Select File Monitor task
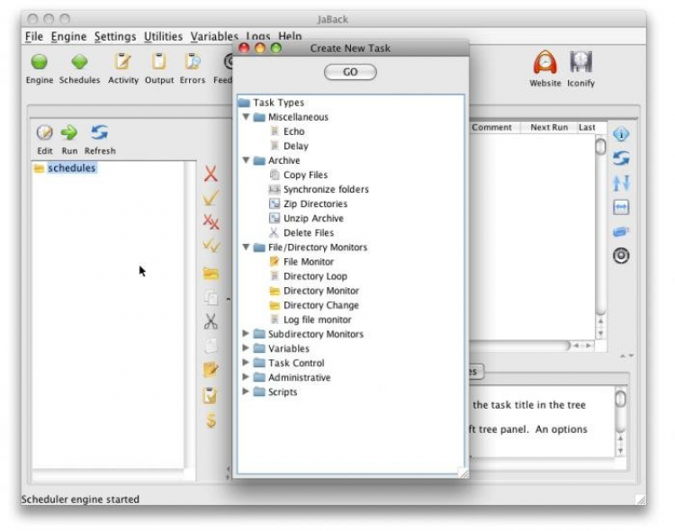Viewport: 675px width, 531px height. [308, 262]
